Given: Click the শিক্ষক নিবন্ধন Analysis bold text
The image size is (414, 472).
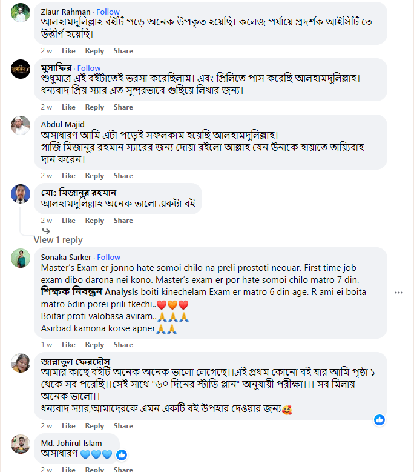Looking at the screenshot, I should pos(90,292).
